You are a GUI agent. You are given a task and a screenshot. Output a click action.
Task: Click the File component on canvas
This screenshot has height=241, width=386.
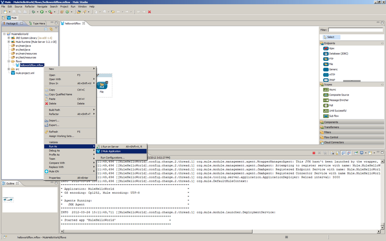[x=102, y=86]
